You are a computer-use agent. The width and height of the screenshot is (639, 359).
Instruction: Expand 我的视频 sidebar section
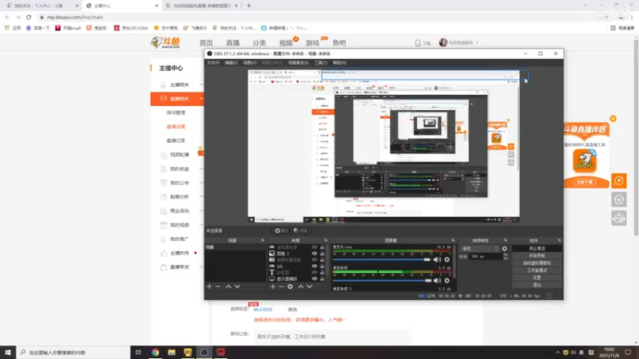[x=201, y=225]
